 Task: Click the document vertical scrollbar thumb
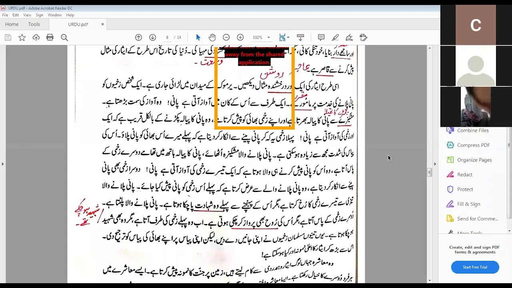click(x=430, y=172)
